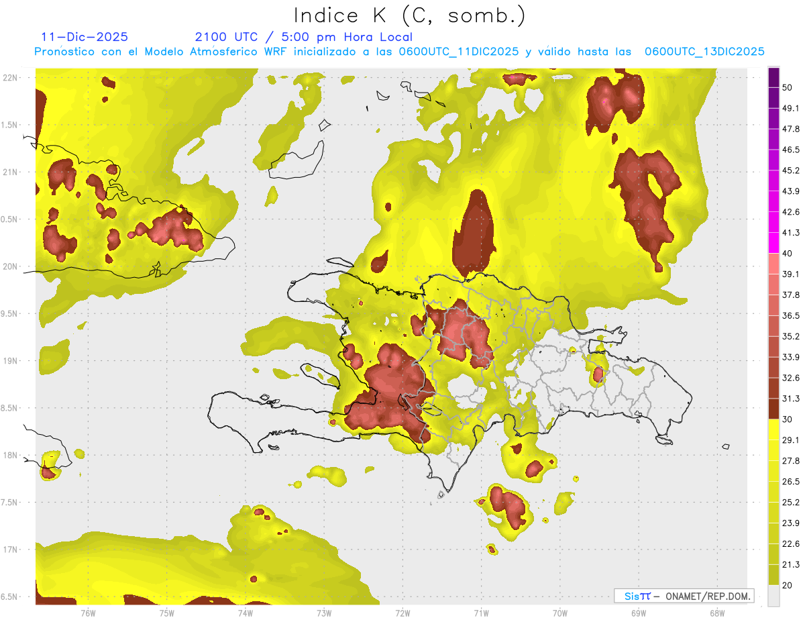This screenshot has width=805, height=622.
Task: Pick the gray swatch below 20
Action: [774, 596]
